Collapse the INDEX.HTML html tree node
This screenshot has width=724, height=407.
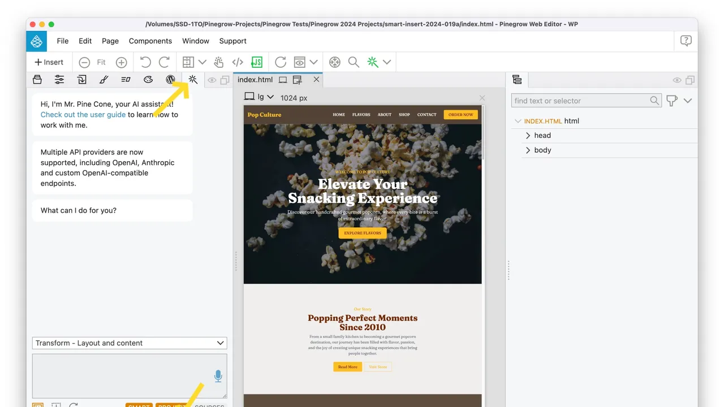click(518, 121)
